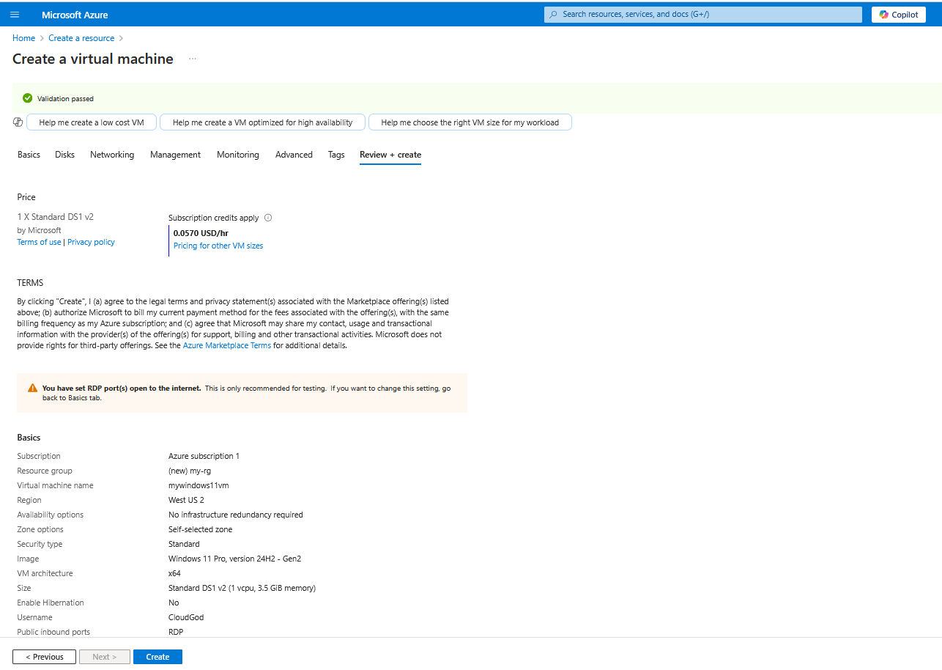Screen dimensions: 942x670
Task: Switch to the Basics tab
Action: pyautogui.click(x=29, y=155)
